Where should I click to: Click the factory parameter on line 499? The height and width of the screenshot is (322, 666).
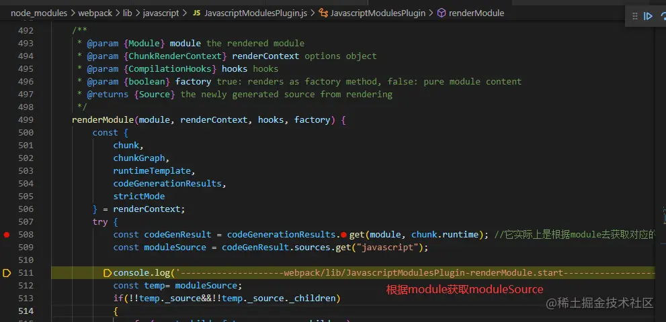point(313,120)
